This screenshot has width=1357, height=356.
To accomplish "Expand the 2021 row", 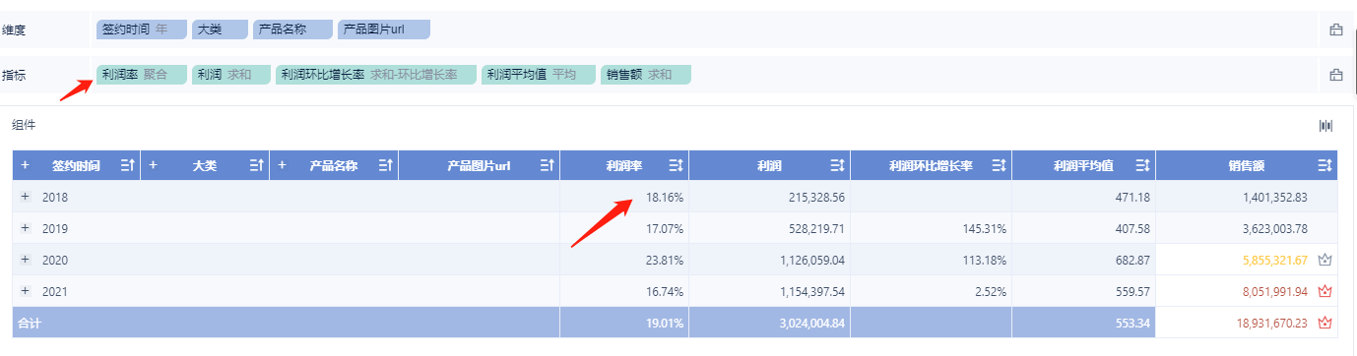I will 26,291.
